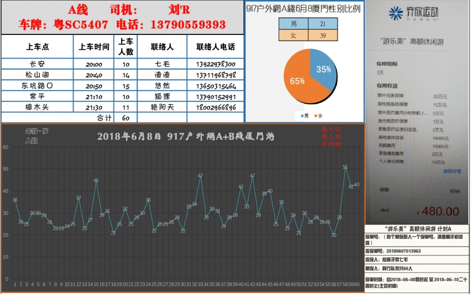Click the line chart title text
The image size is (471, 294).
(x=186, y=136)
